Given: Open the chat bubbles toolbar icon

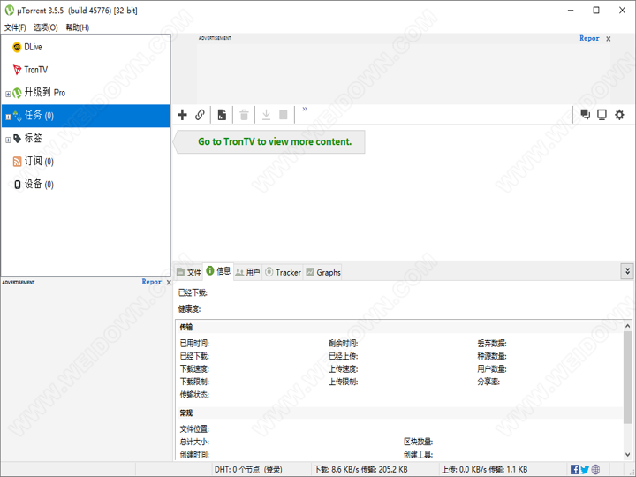Looking at the screenshot, I should coord(586,115).
